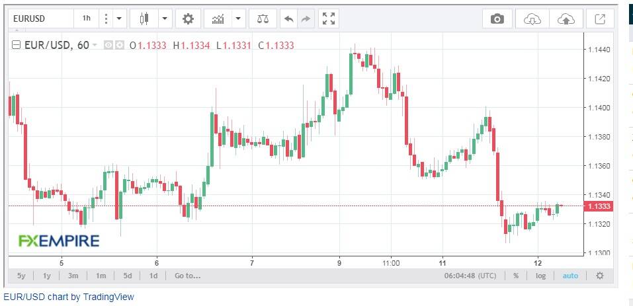Toggle the log scale option
Image resolution: width=633 pixels, height=306 pixels.
point(540,276)
